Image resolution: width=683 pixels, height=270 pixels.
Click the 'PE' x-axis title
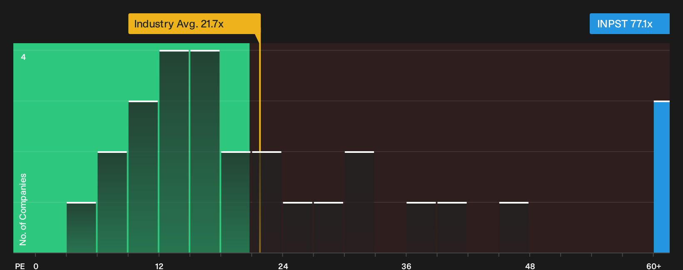coord(20,266)
